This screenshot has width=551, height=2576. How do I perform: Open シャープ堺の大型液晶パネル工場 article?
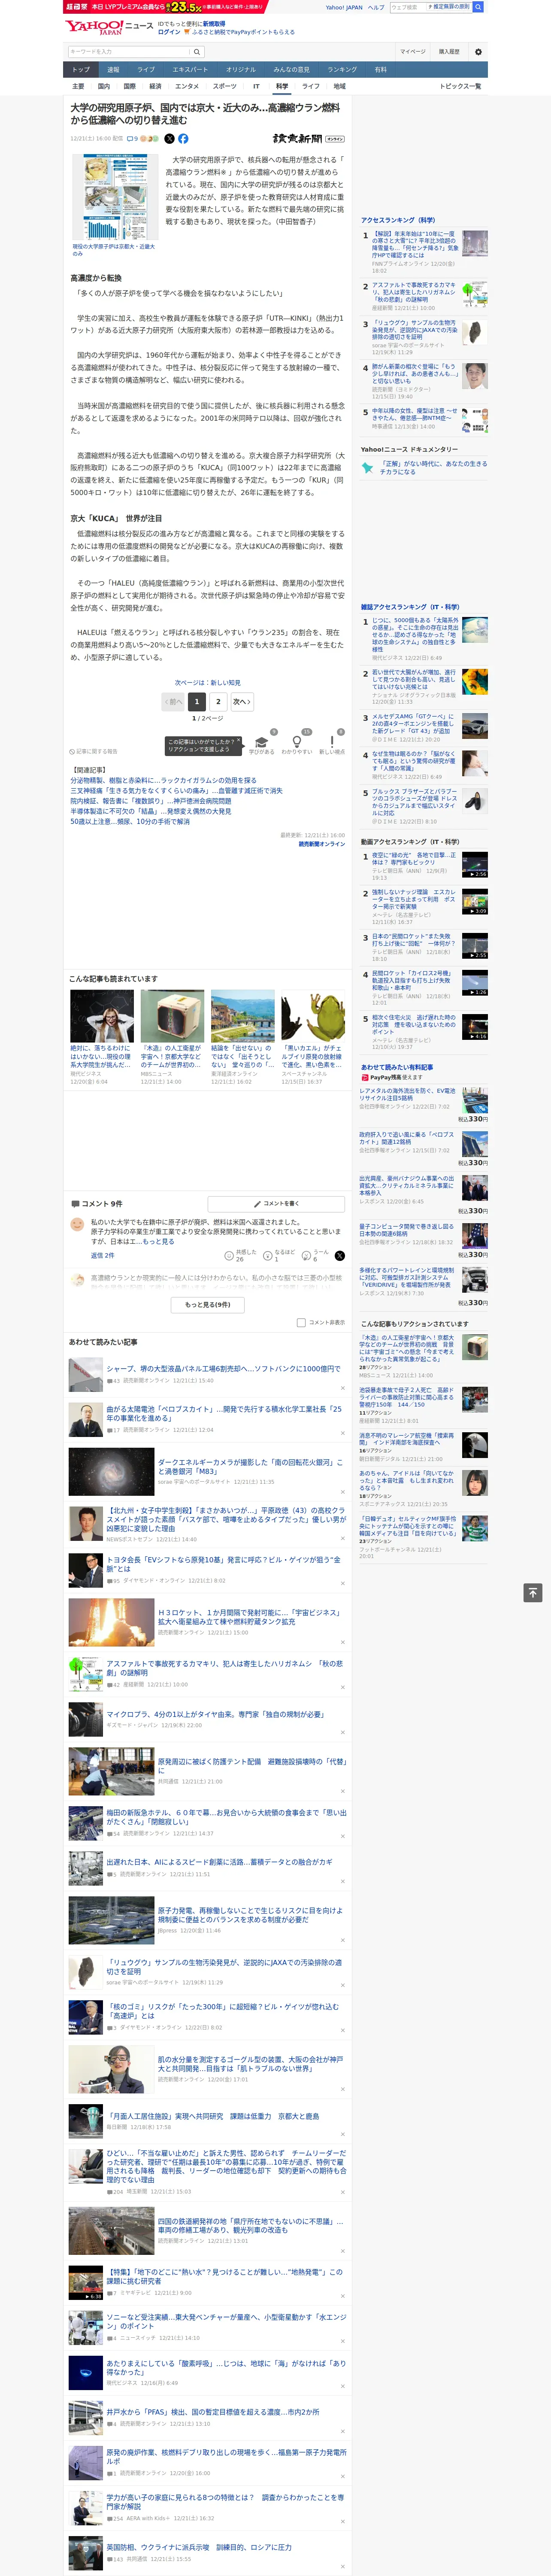point(223,1369)
